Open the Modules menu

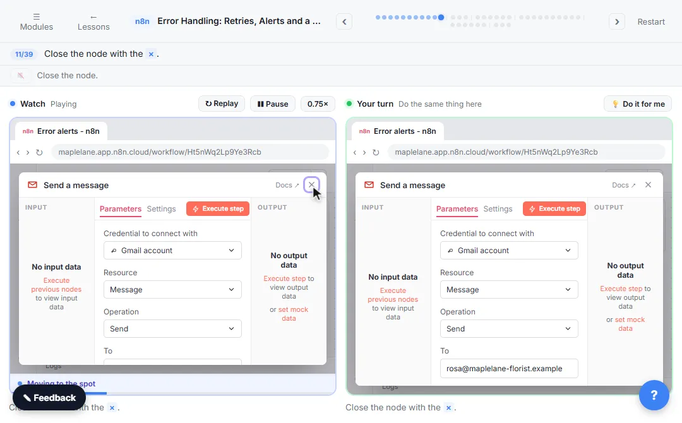point(37,21)
